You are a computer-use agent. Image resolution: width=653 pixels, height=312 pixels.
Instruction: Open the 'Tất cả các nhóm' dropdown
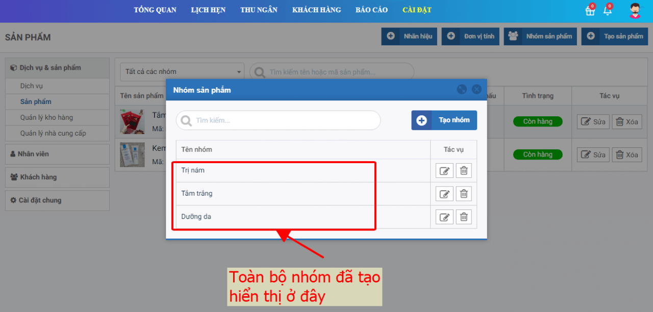click(182, 72)
